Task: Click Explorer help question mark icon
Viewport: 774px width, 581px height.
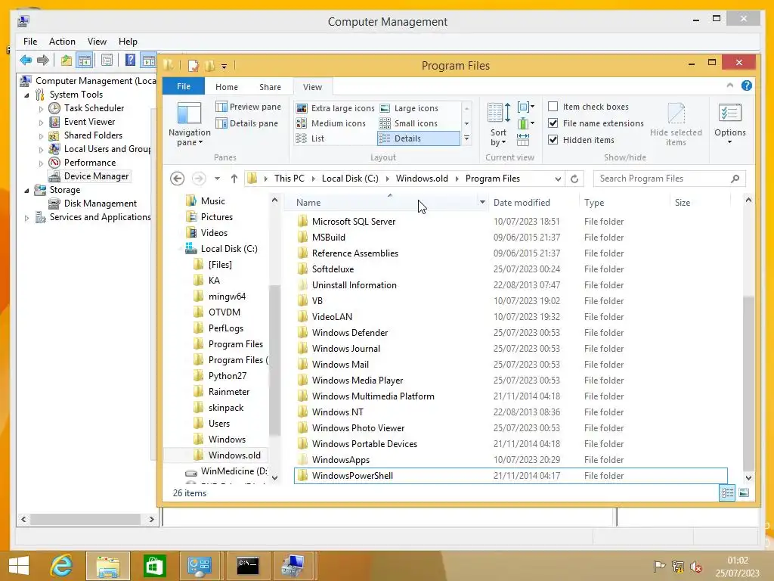Action: (746, 86)
